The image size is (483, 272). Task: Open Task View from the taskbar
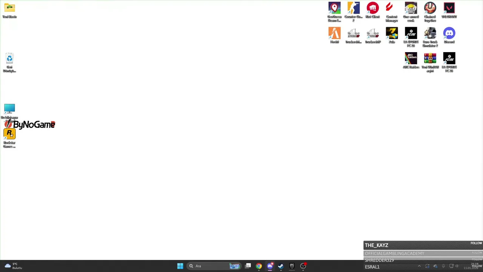pyautogui.click(x=248, y=266)
